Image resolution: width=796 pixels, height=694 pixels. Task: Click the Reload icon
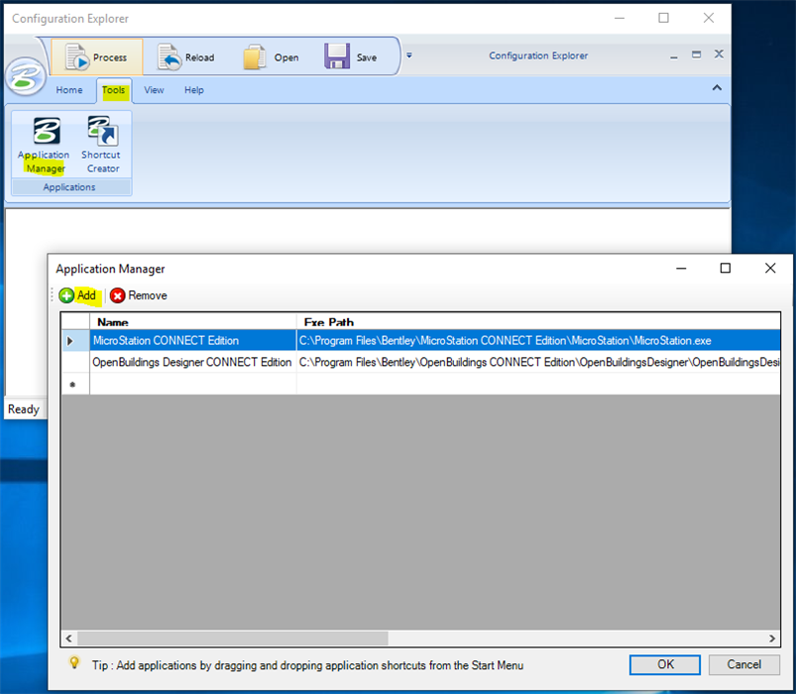coord(170,57)
